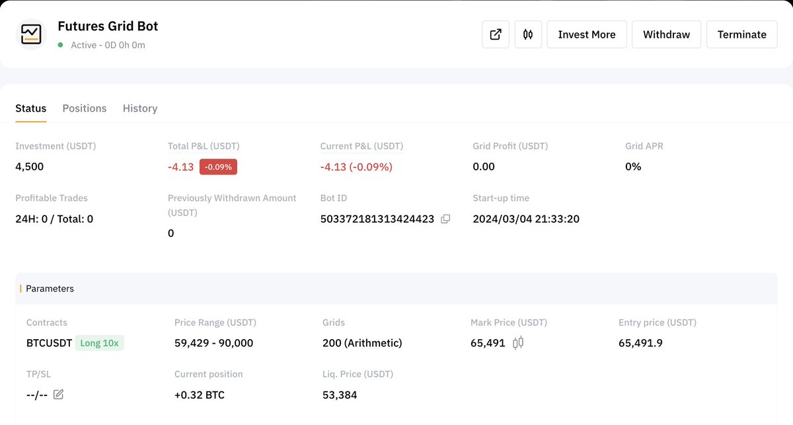Click the Invest More button
Screen dimensions: 793x425
(x=586, y=34)
